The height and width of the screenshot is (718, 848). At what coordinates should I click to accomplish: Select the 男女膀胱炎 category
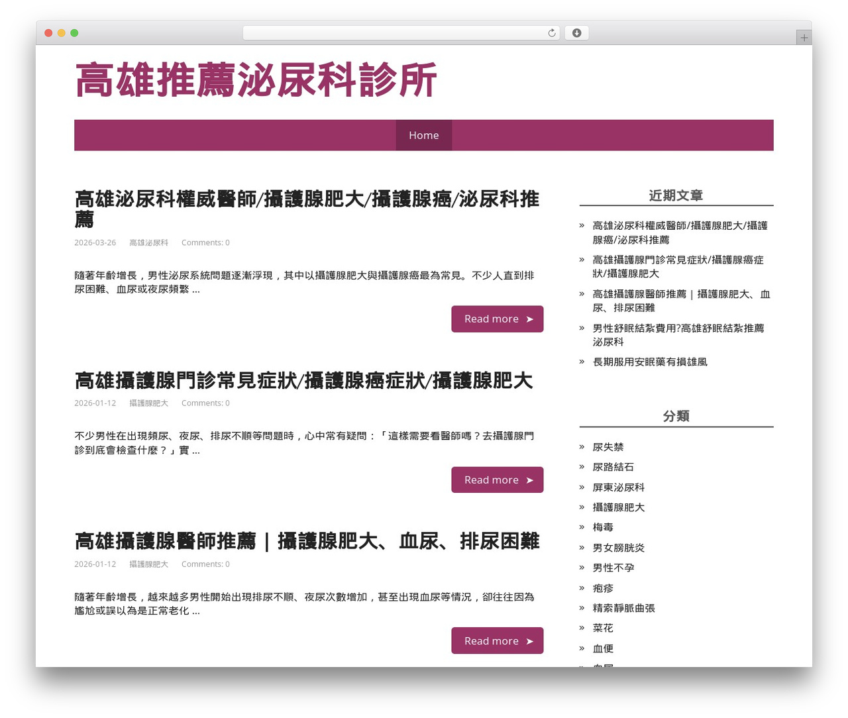click(x=619, y=548)
